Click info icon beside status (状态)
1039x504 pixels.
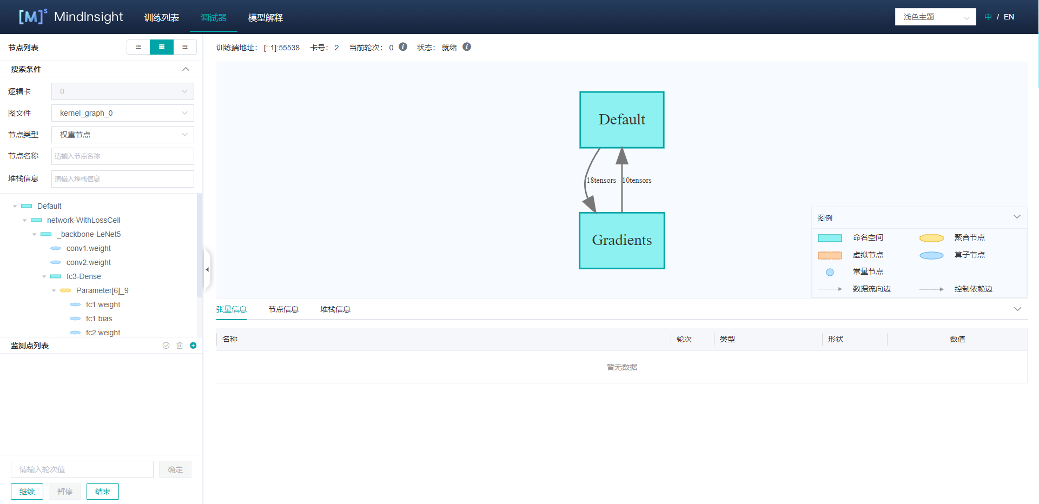(467, 47)
